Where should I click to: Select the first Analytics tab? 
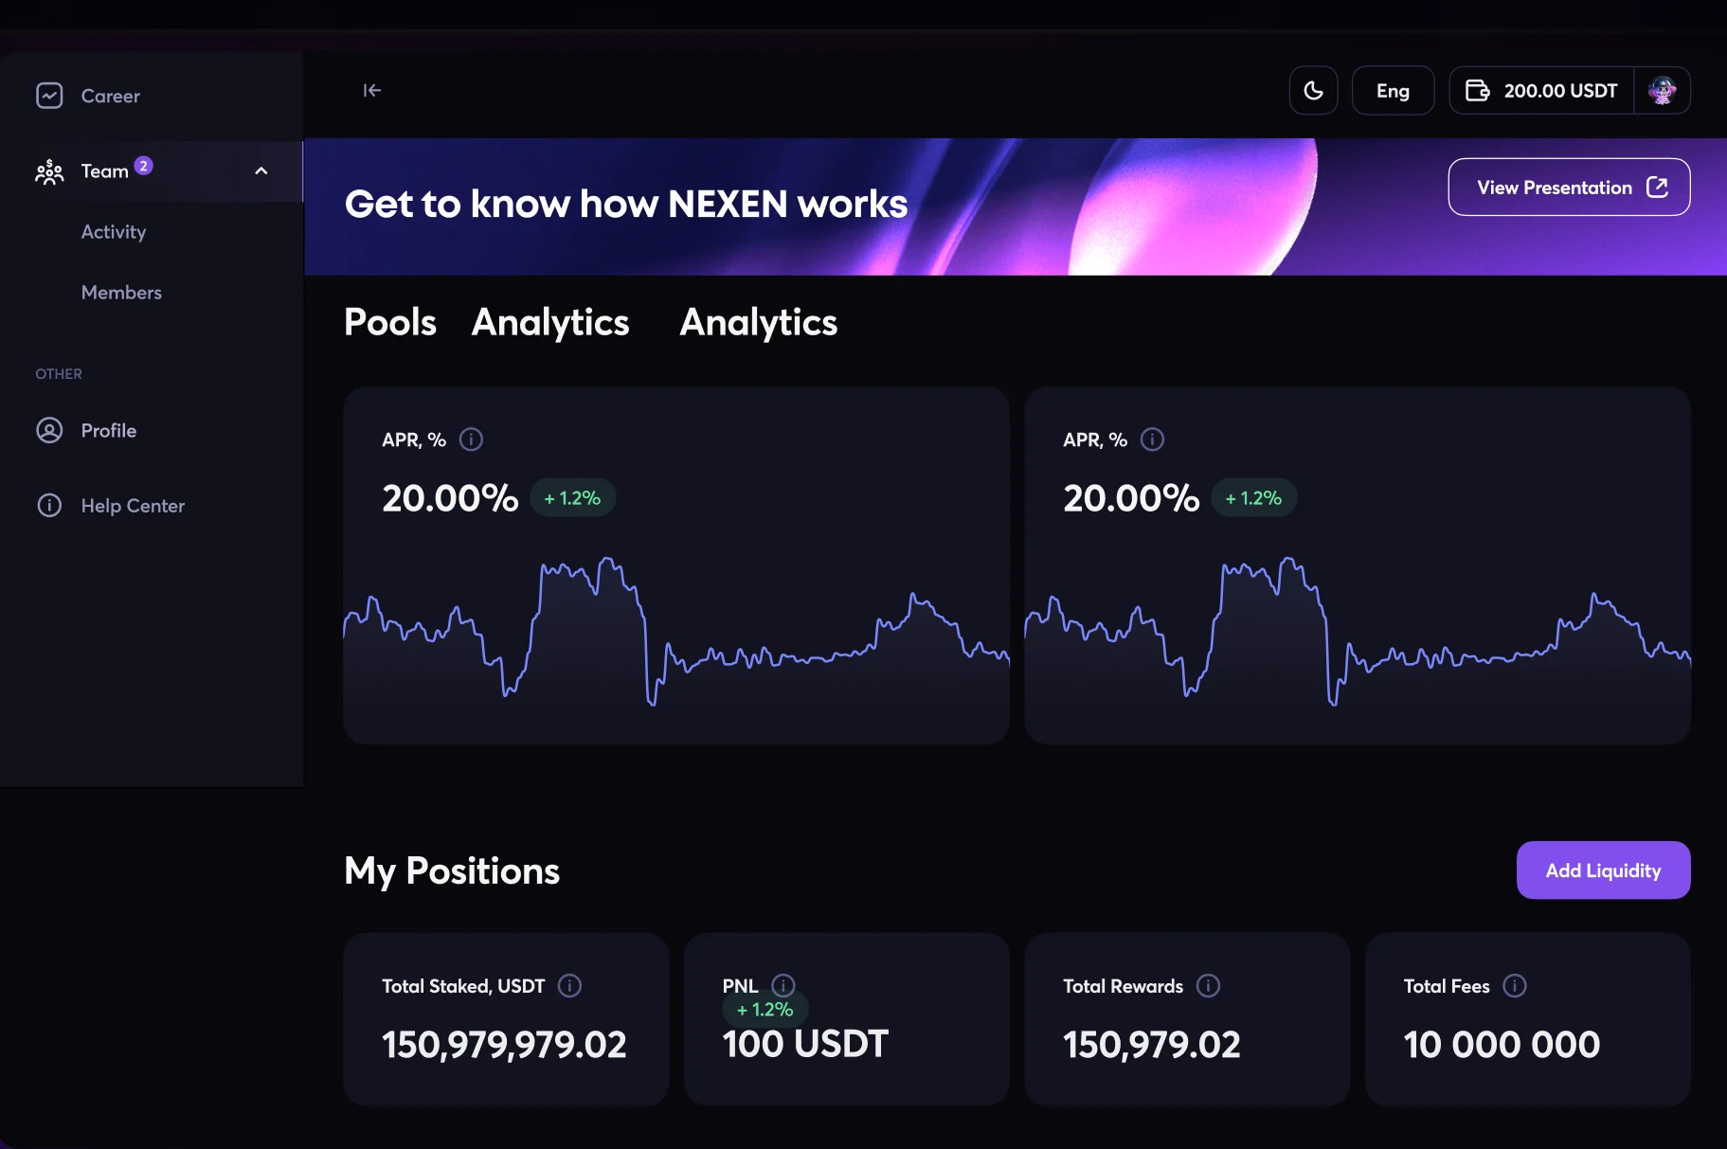(550, 322)
